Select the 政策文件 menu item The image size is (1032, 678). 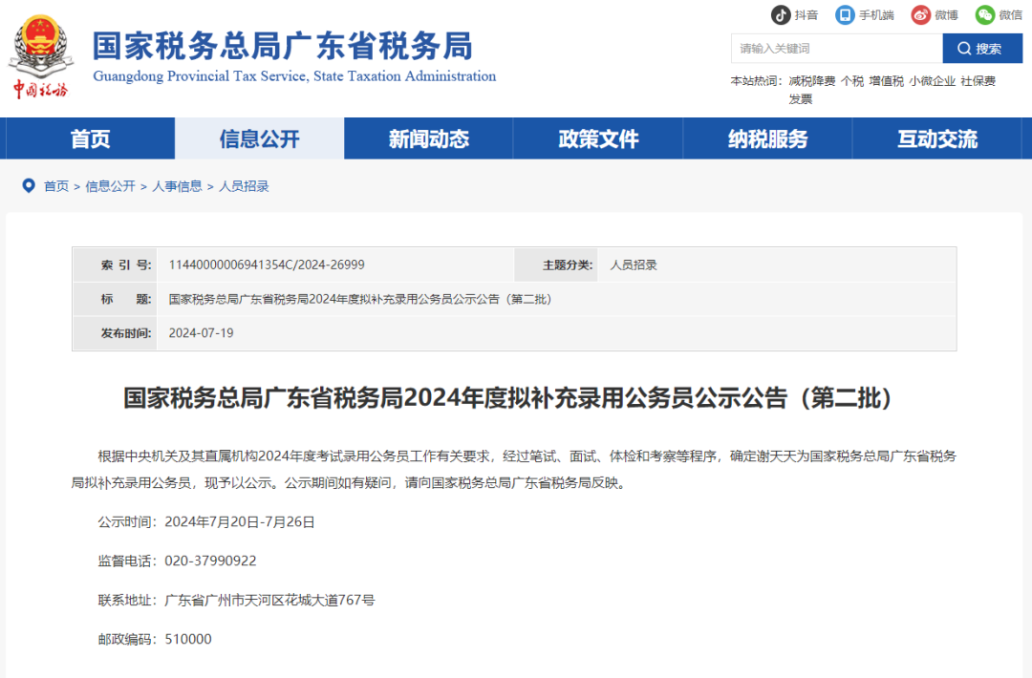point(598,138)
